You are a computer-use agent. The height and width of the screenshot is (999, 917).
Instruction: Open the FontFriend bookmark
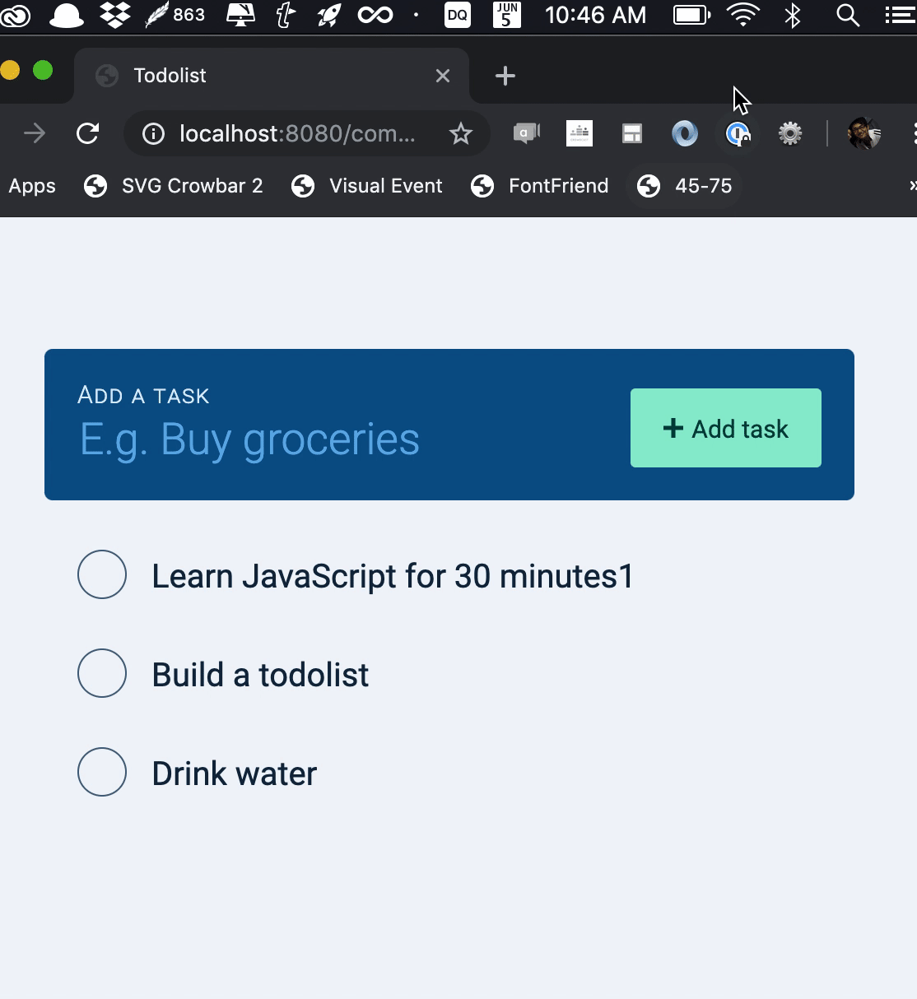coord(540,186)
